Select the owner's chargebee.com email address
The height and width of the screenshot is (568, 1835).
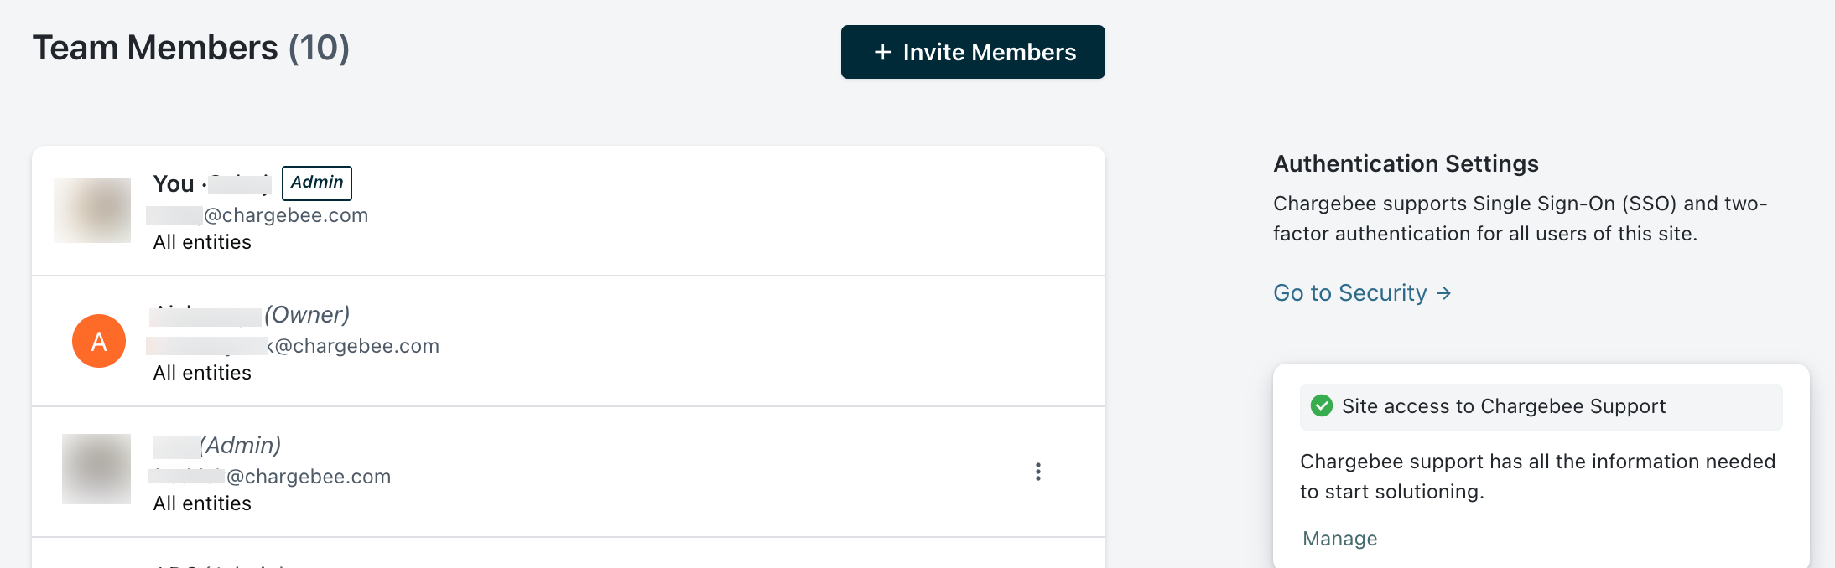coord(294,346)
